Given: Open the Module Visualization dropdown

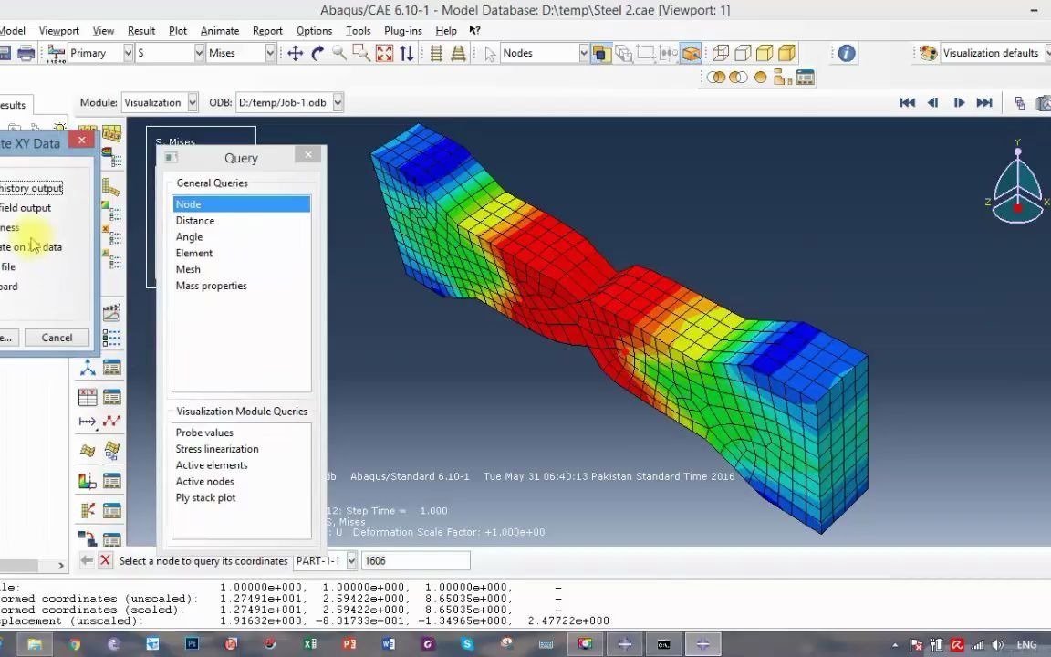Looking at the screenshot, I should tap(193, 102).
